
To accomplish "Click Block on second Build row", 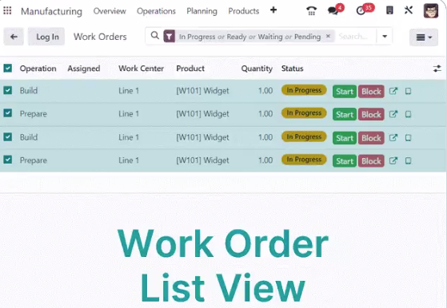I will coord(371,138).
